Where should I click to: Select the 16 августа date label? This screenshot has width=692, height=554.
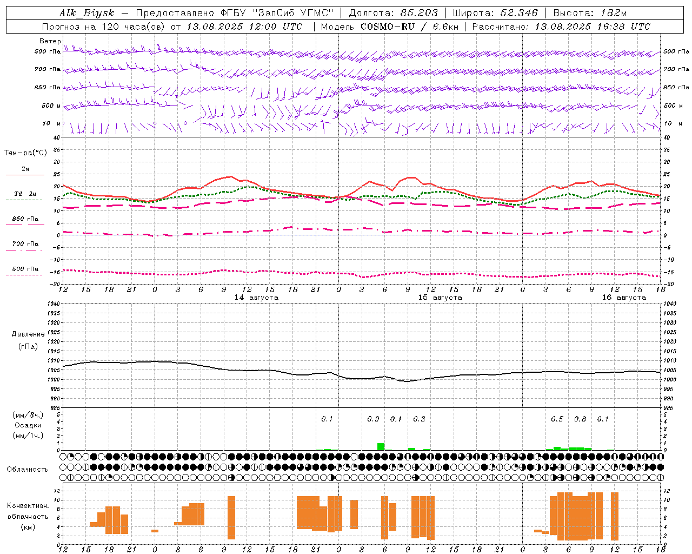coord(624,298)
